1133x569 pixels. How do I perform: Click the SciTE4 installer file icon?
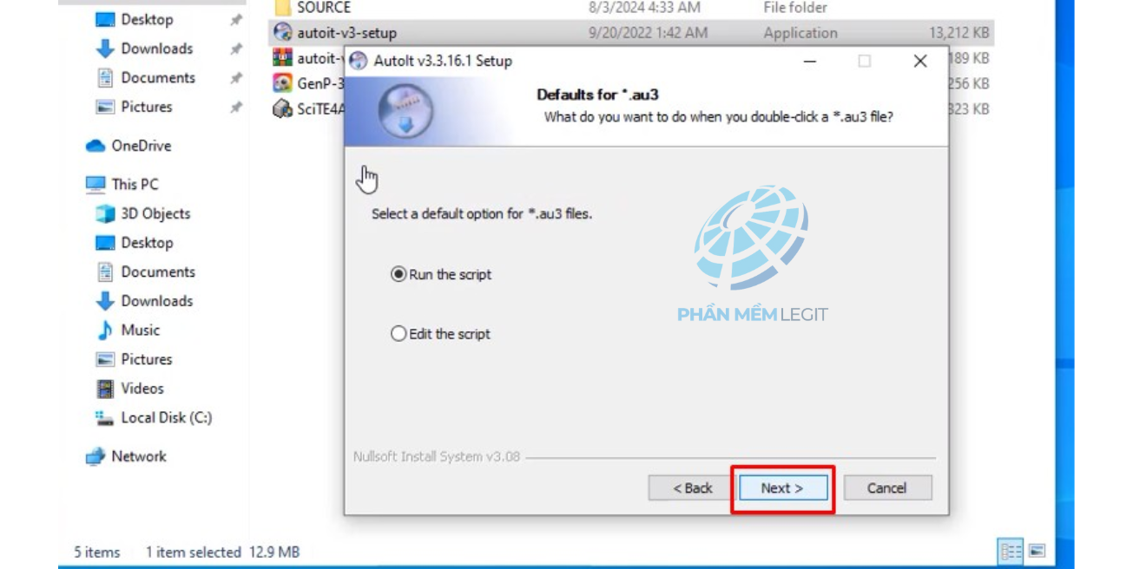click(x=282, y=109)
